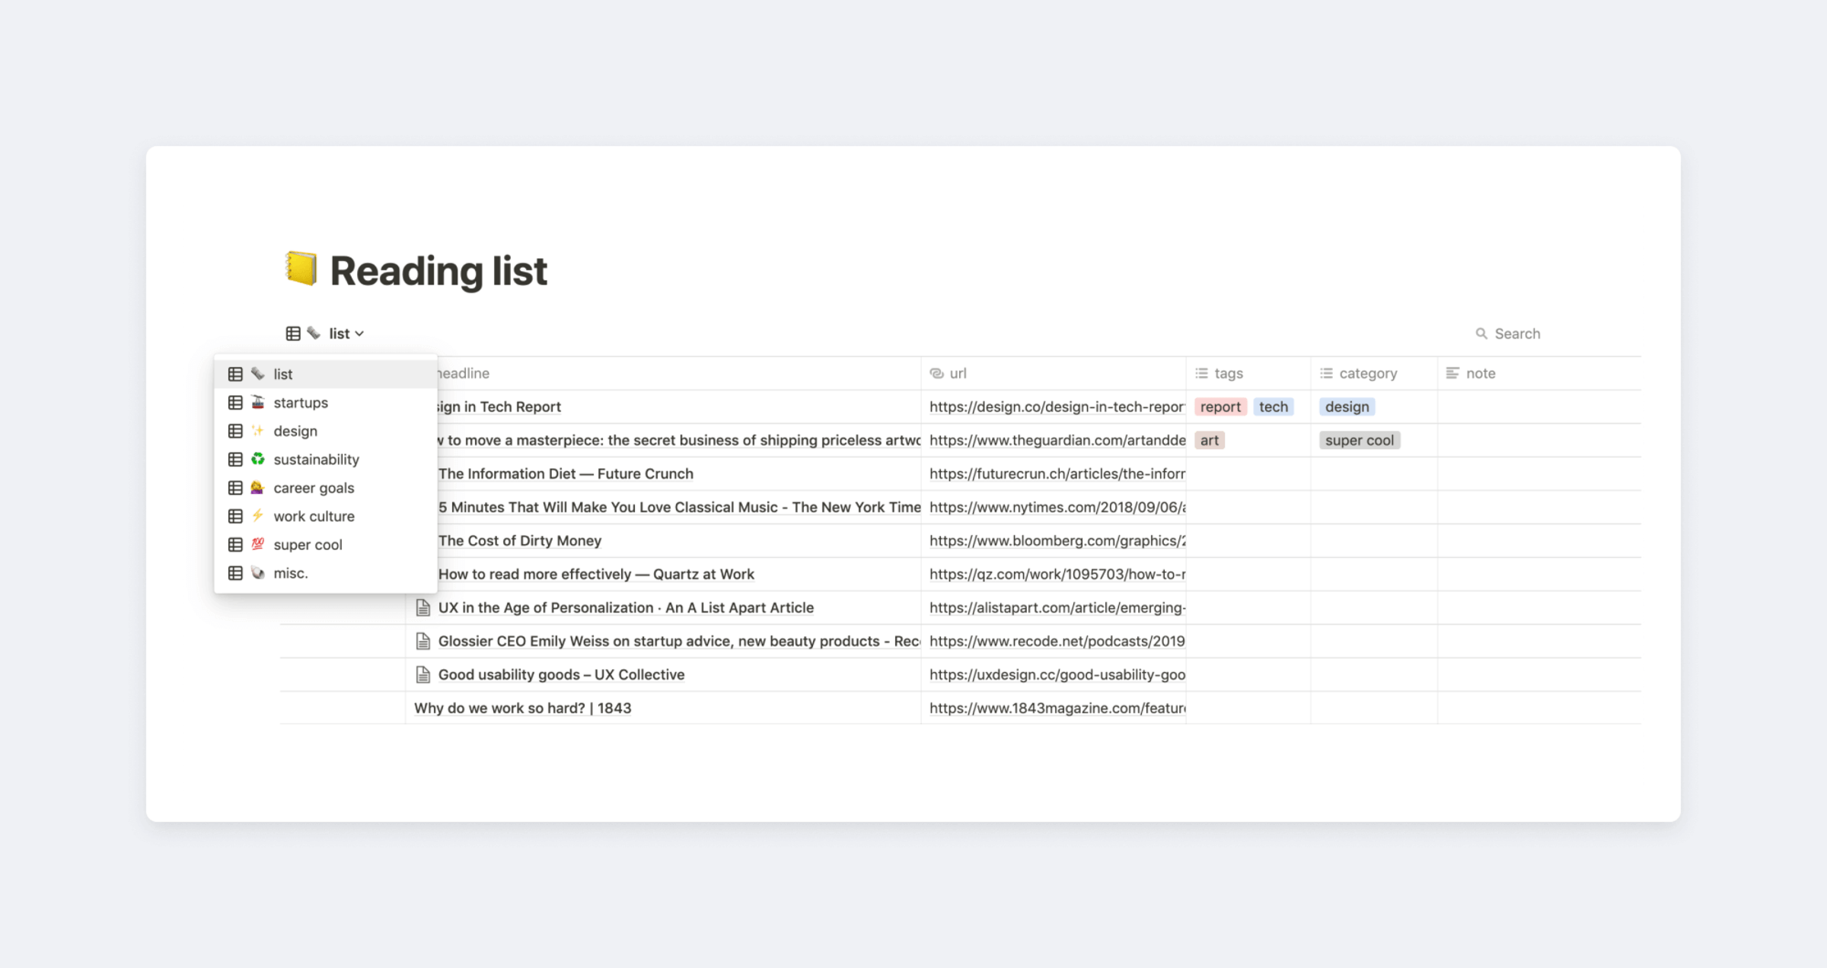Click the design category label
Image resolution: width=1827 pixels, height=968 pixels.
pyautogui.click(x=1346, y=406)
